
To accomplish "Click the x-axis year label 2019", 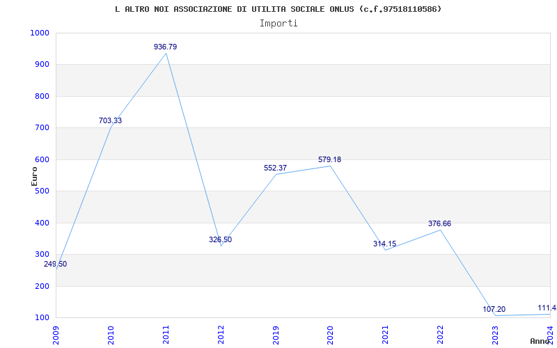I will (x=276, y=335).
